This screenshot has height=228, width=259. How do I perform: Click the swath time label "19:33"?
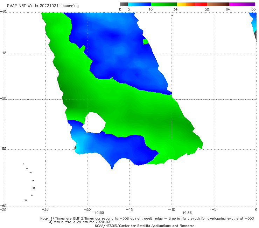[x=99, y=213]
